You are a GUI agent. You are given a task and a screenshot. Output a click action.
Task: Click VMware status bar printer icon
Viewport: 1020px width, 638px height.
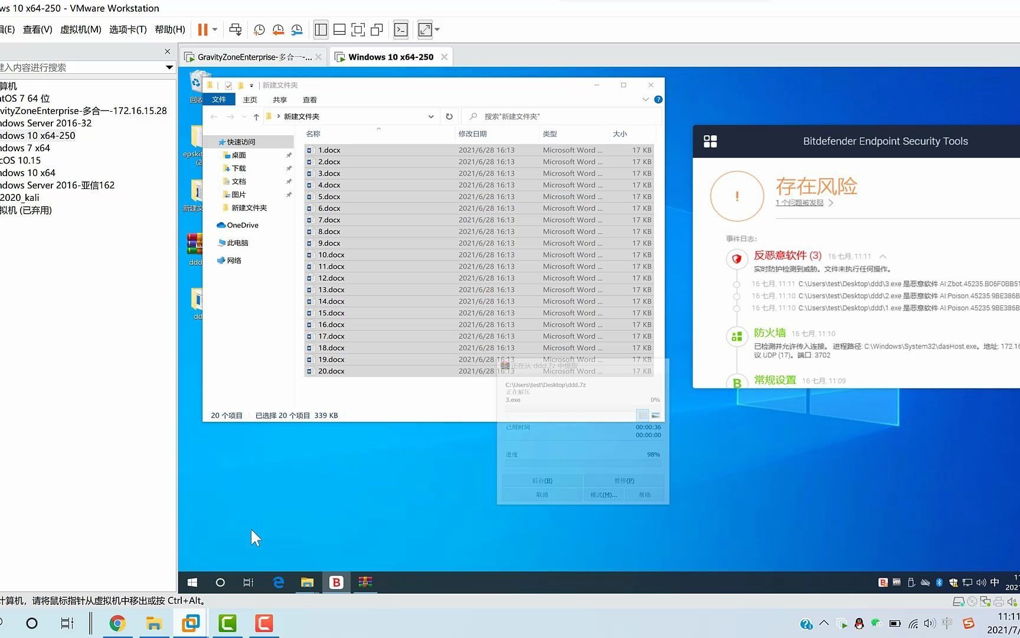(x=998, y=602)
